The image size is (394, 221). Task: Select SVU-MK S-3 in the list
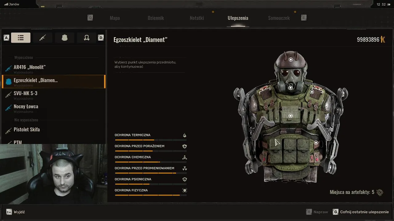pyautogui.click(x=54, y=95)
